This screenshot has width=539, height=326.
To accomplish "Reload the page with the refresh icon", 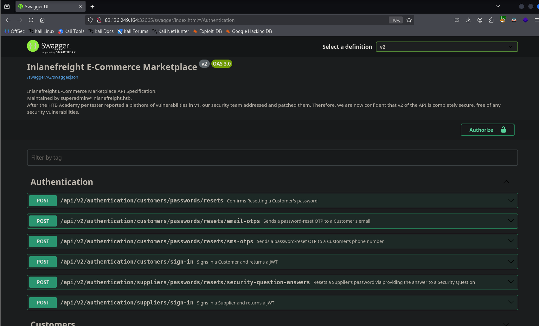I will 31,20.
